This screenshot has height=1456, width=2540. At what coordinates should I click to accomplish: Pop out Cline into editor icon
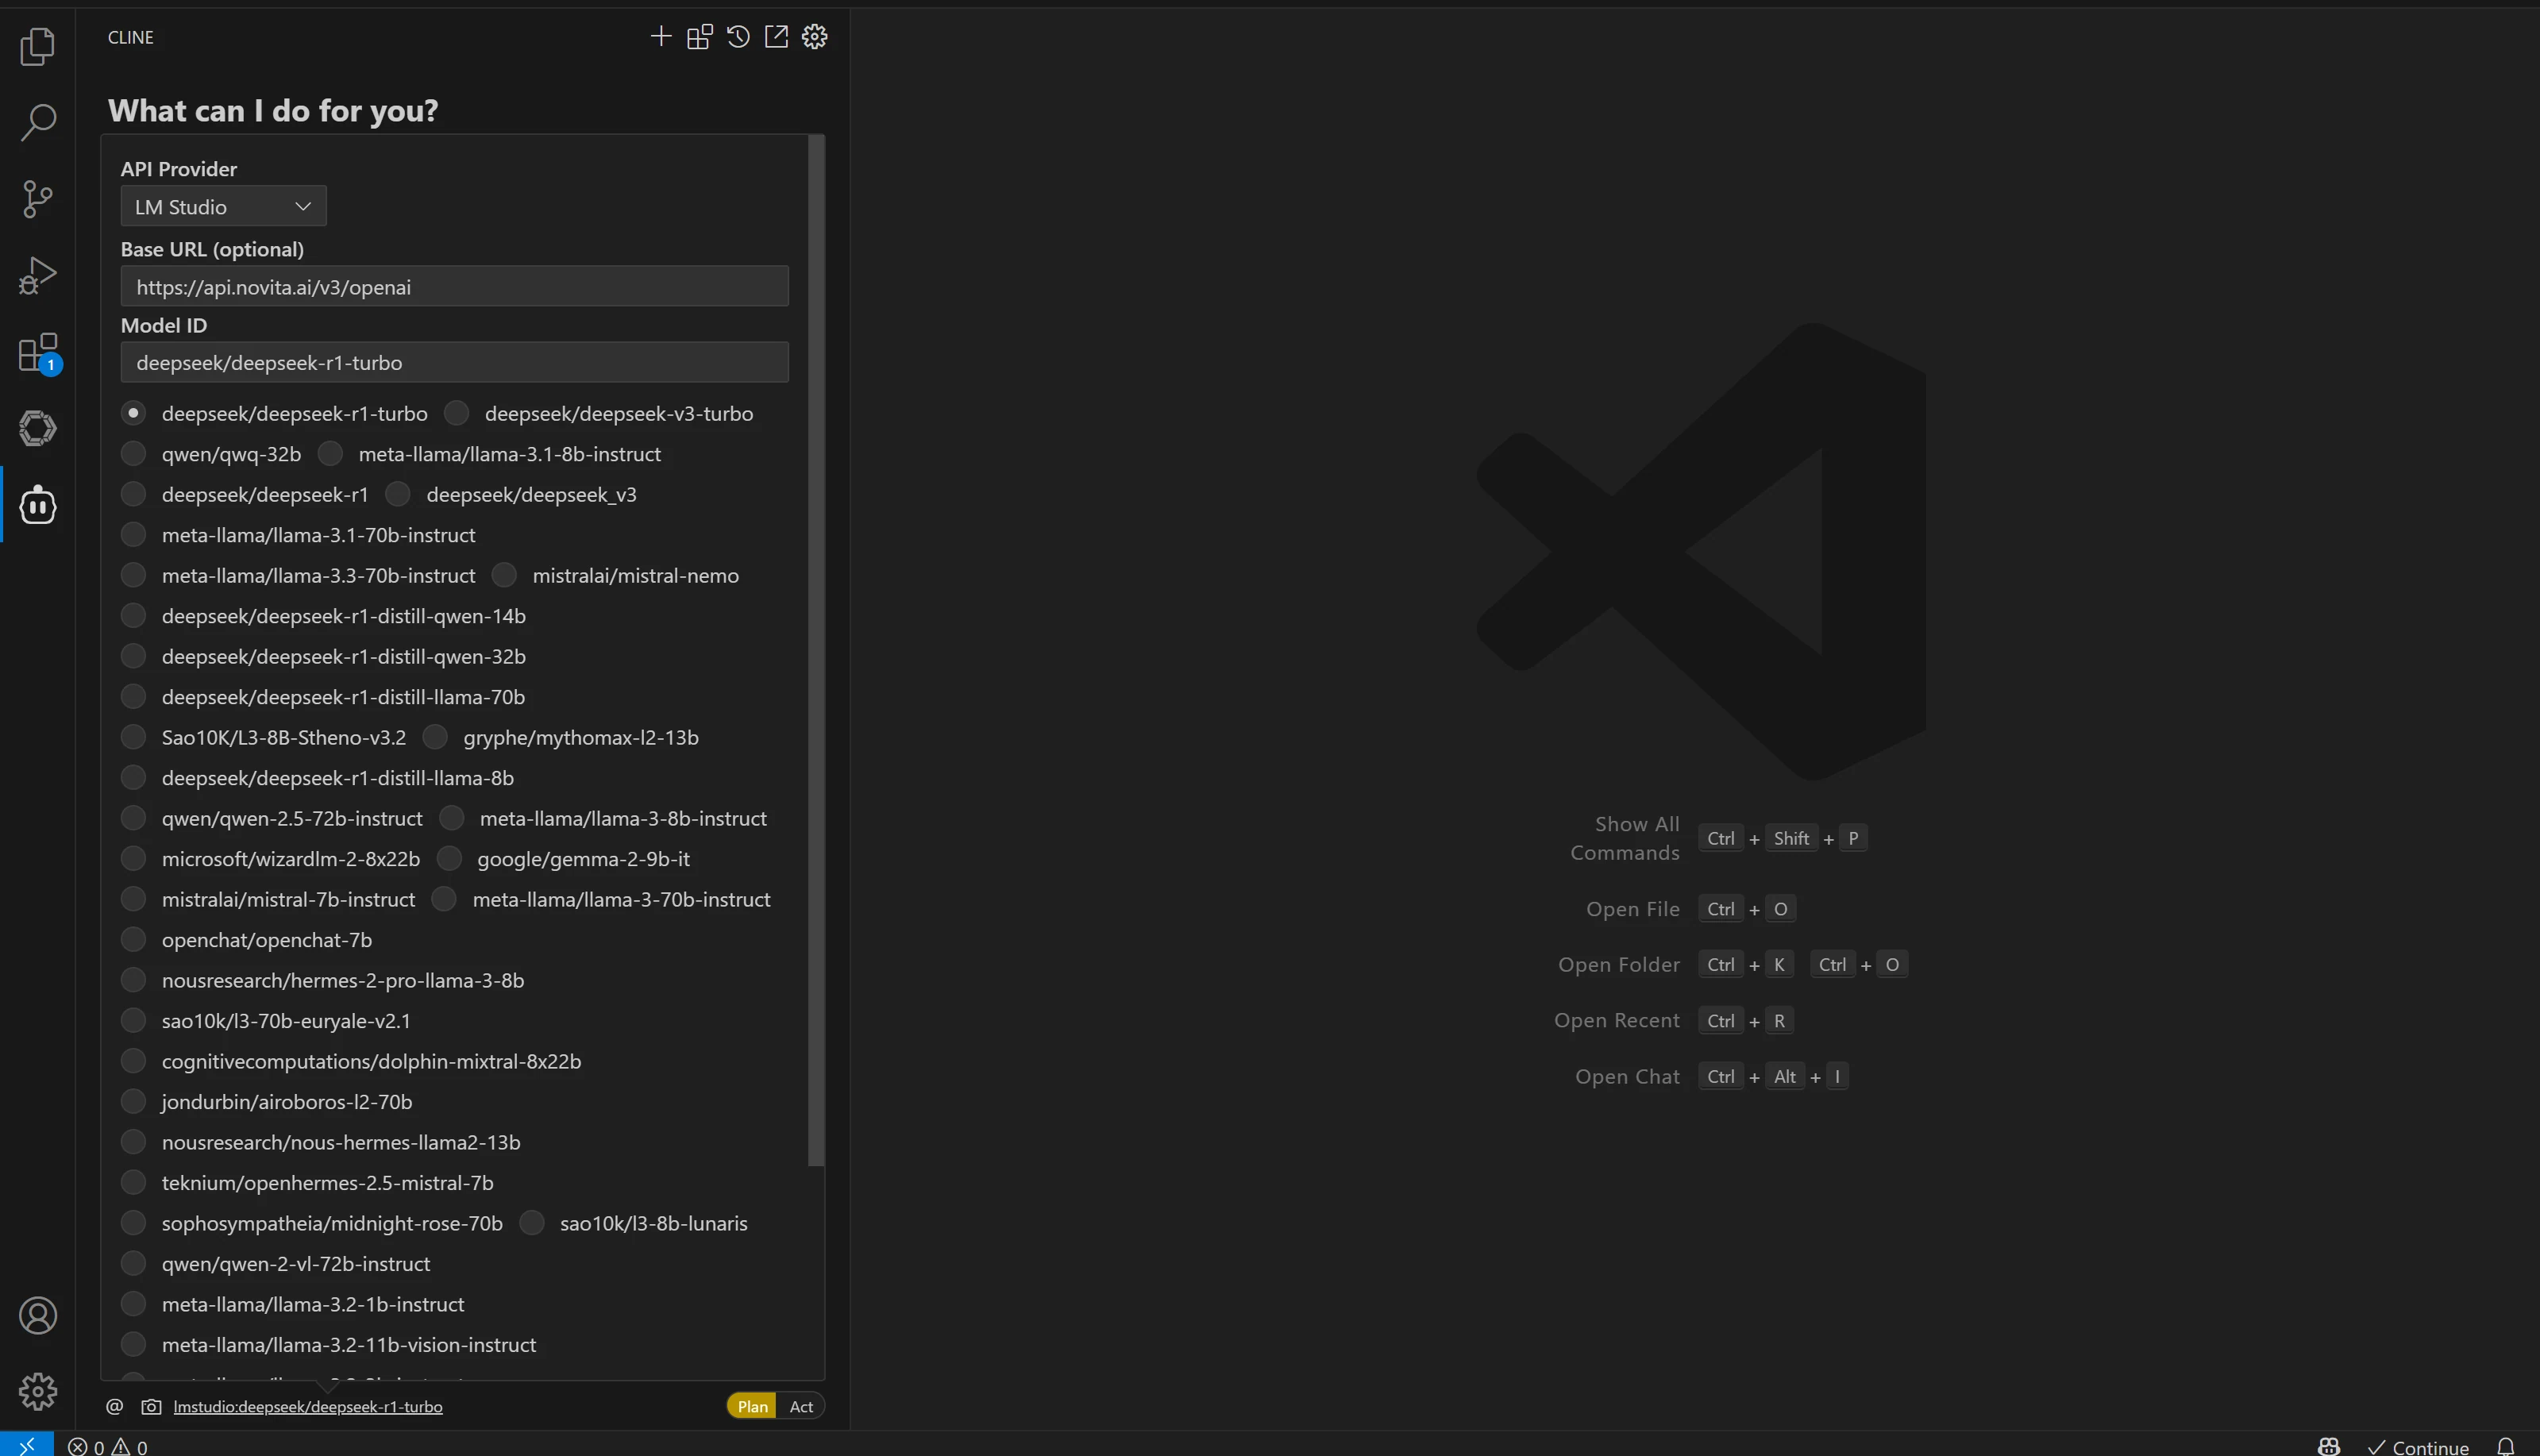[776, 37]
